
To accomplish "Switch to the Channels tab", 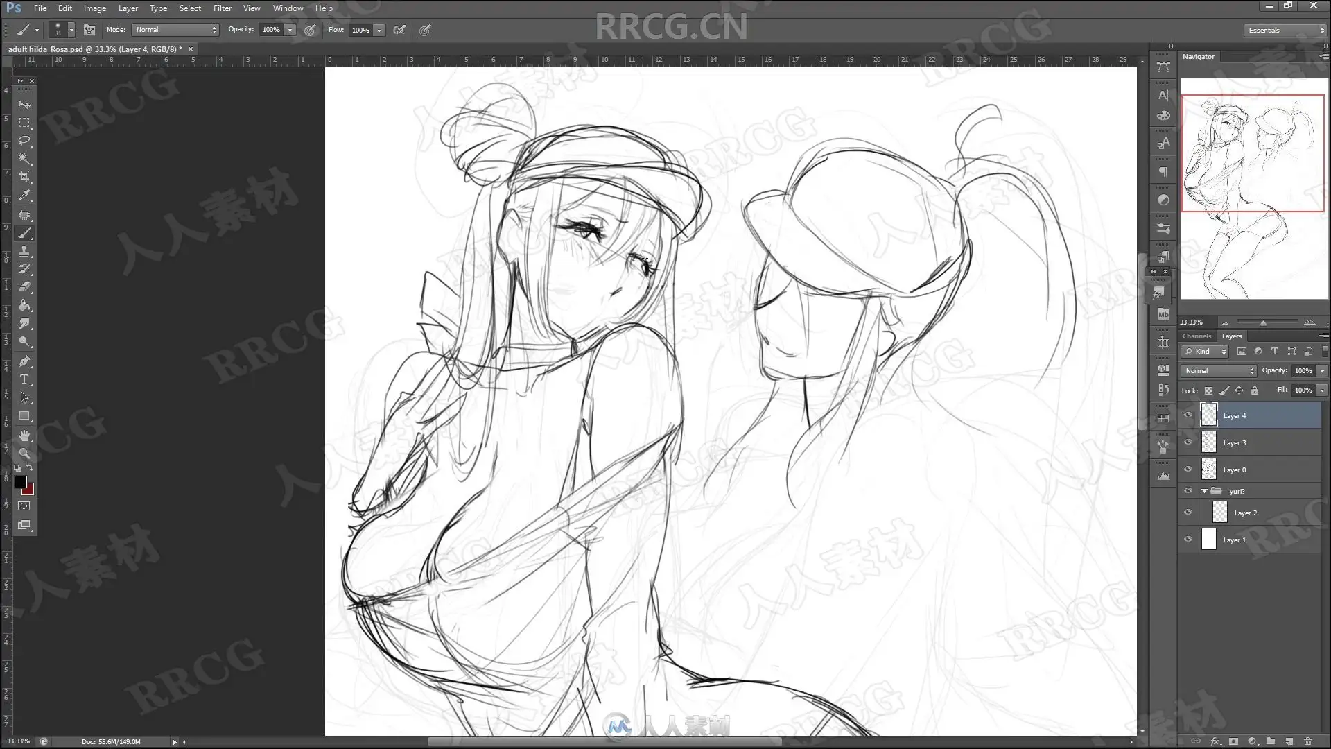I will 1197,336.
